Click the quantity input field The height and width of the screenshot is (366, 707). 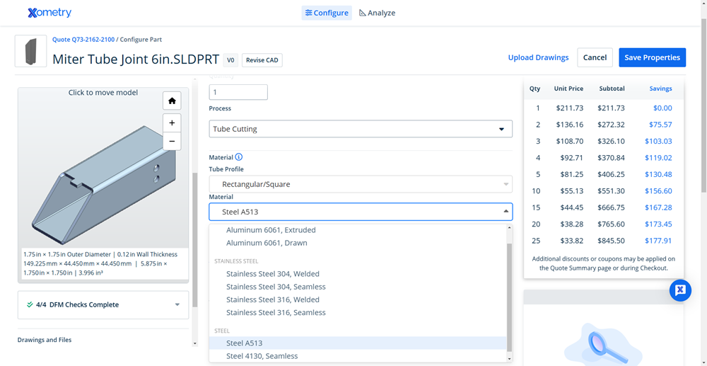tap(238, 92)
